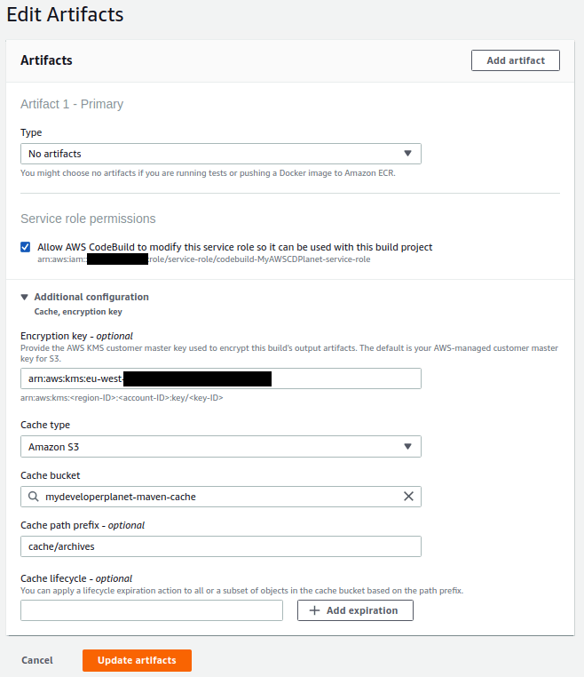Click the Artifacts panel heading
This screenshot has height=677, width=584.
point(46,60)
